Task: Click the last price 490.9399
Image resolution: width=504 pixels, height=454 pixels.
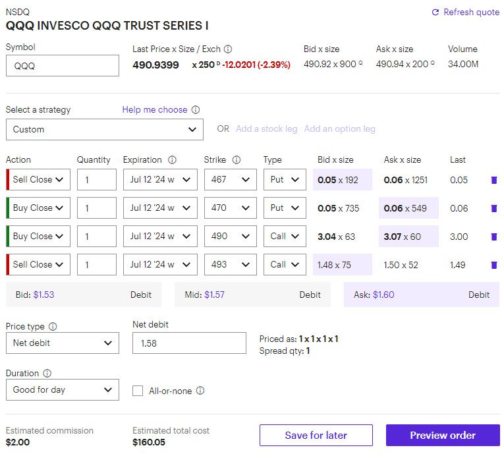Action: tap(155, 65)
